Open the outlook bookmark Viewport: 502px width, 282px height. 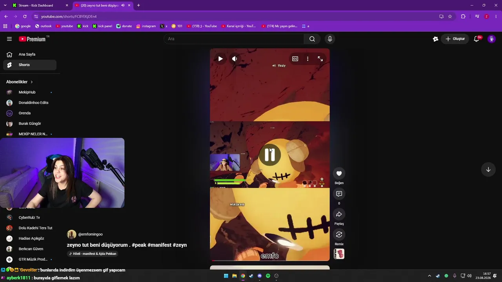43,26
